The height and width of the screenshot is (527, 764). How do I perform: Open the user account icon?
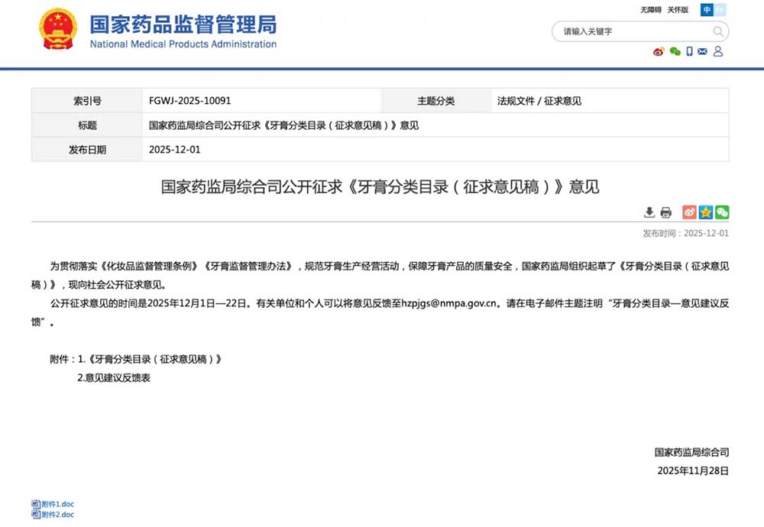click(x=718, y=52)
